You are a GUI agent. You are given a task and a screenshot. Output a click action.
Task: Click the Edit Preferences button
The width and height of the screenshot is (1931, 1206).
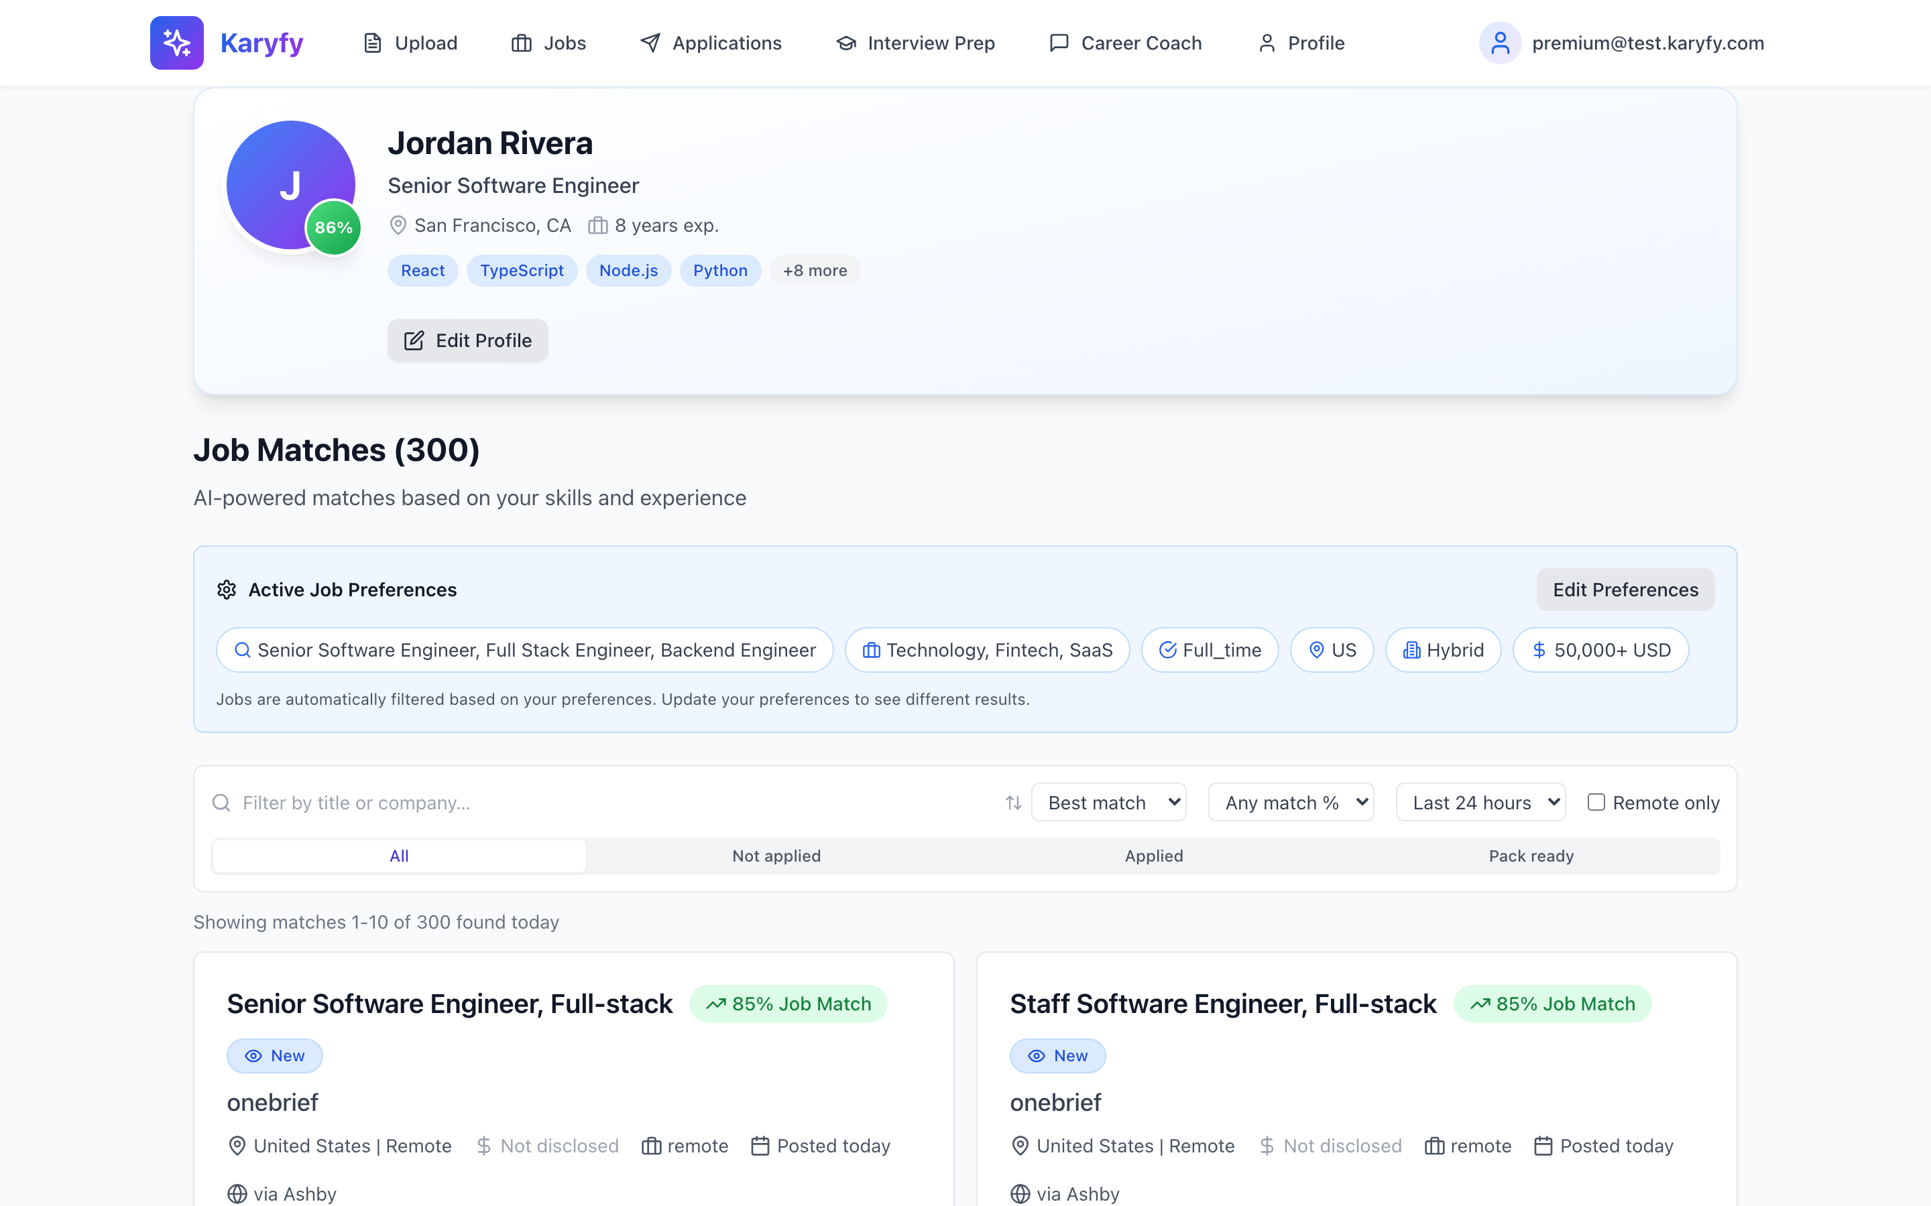point(1625,590)
